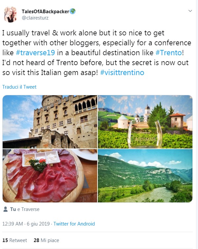The image size is (198, 249).
Task: Open the #visittrentino hashtag
Action: coord(122,72)
